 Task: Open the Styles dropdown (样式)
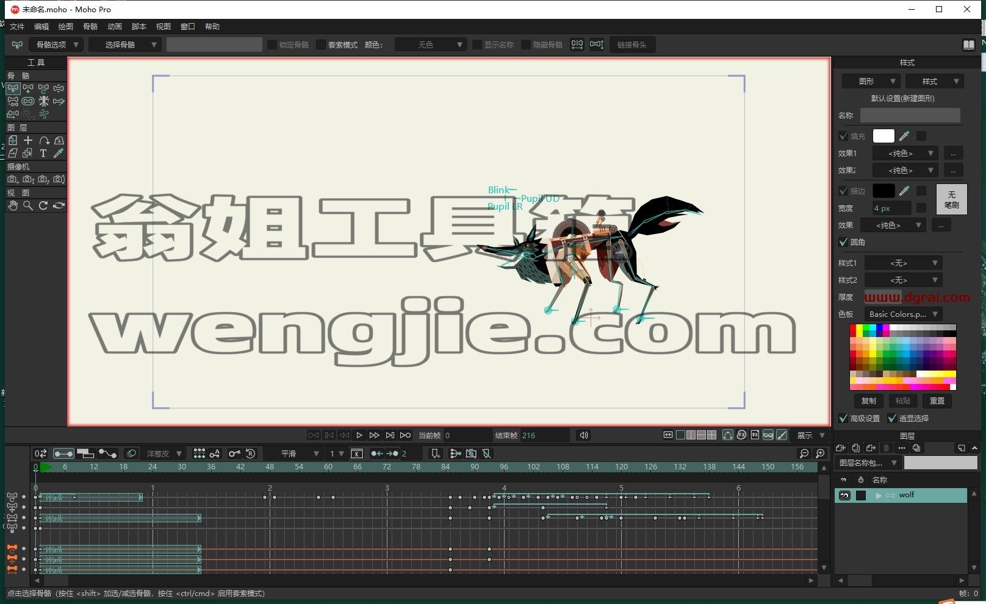pos(934,81)
